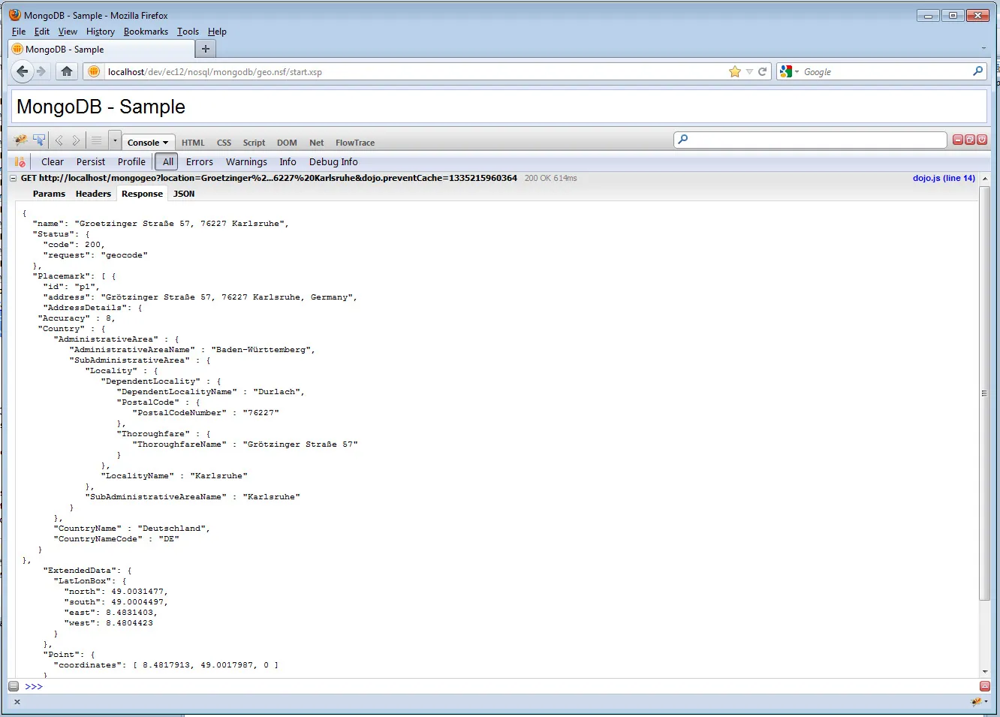Go to the browser home page
1000x717 pixels.
(x=67, y=72)
